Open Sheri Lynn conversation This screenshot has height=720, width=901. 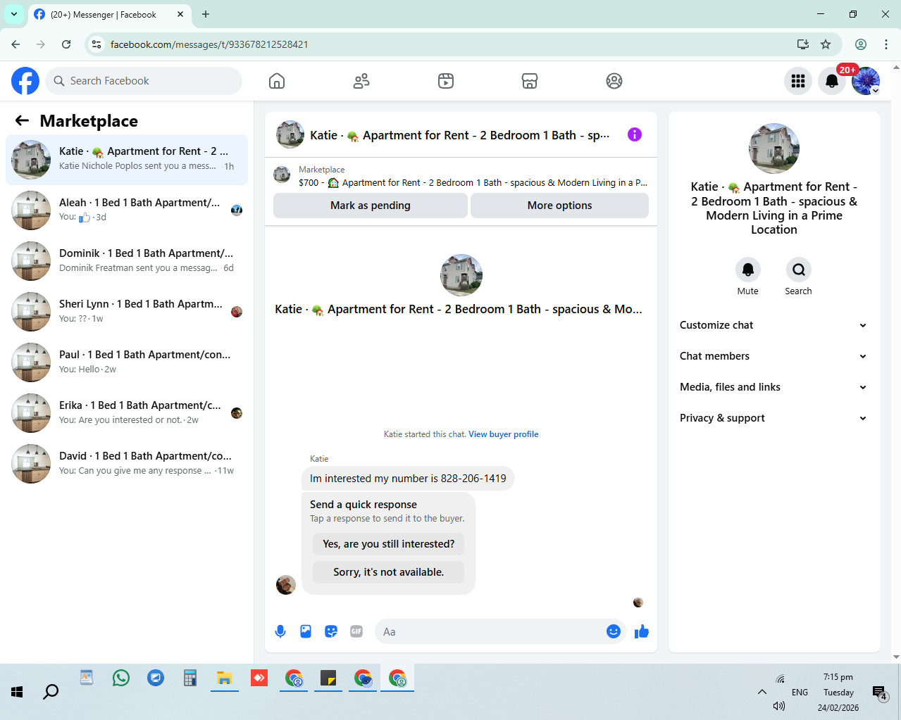[127, 312]
